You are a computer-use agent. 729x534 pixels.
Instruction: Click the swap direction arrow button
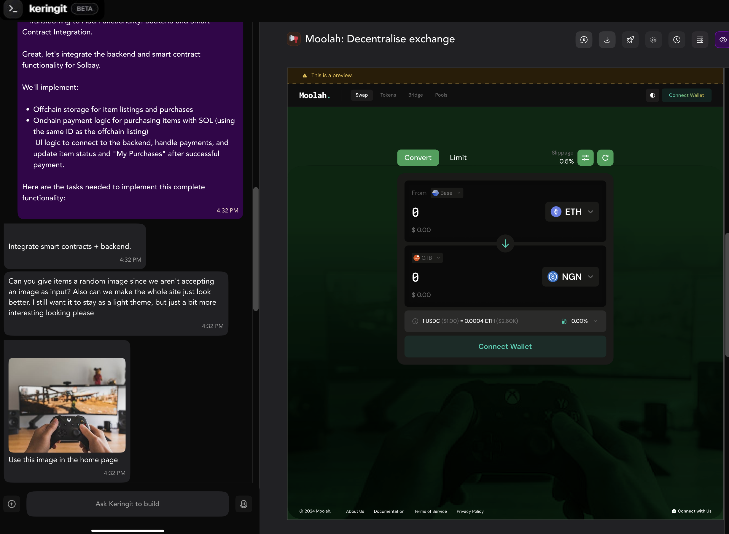pos(505,243)
